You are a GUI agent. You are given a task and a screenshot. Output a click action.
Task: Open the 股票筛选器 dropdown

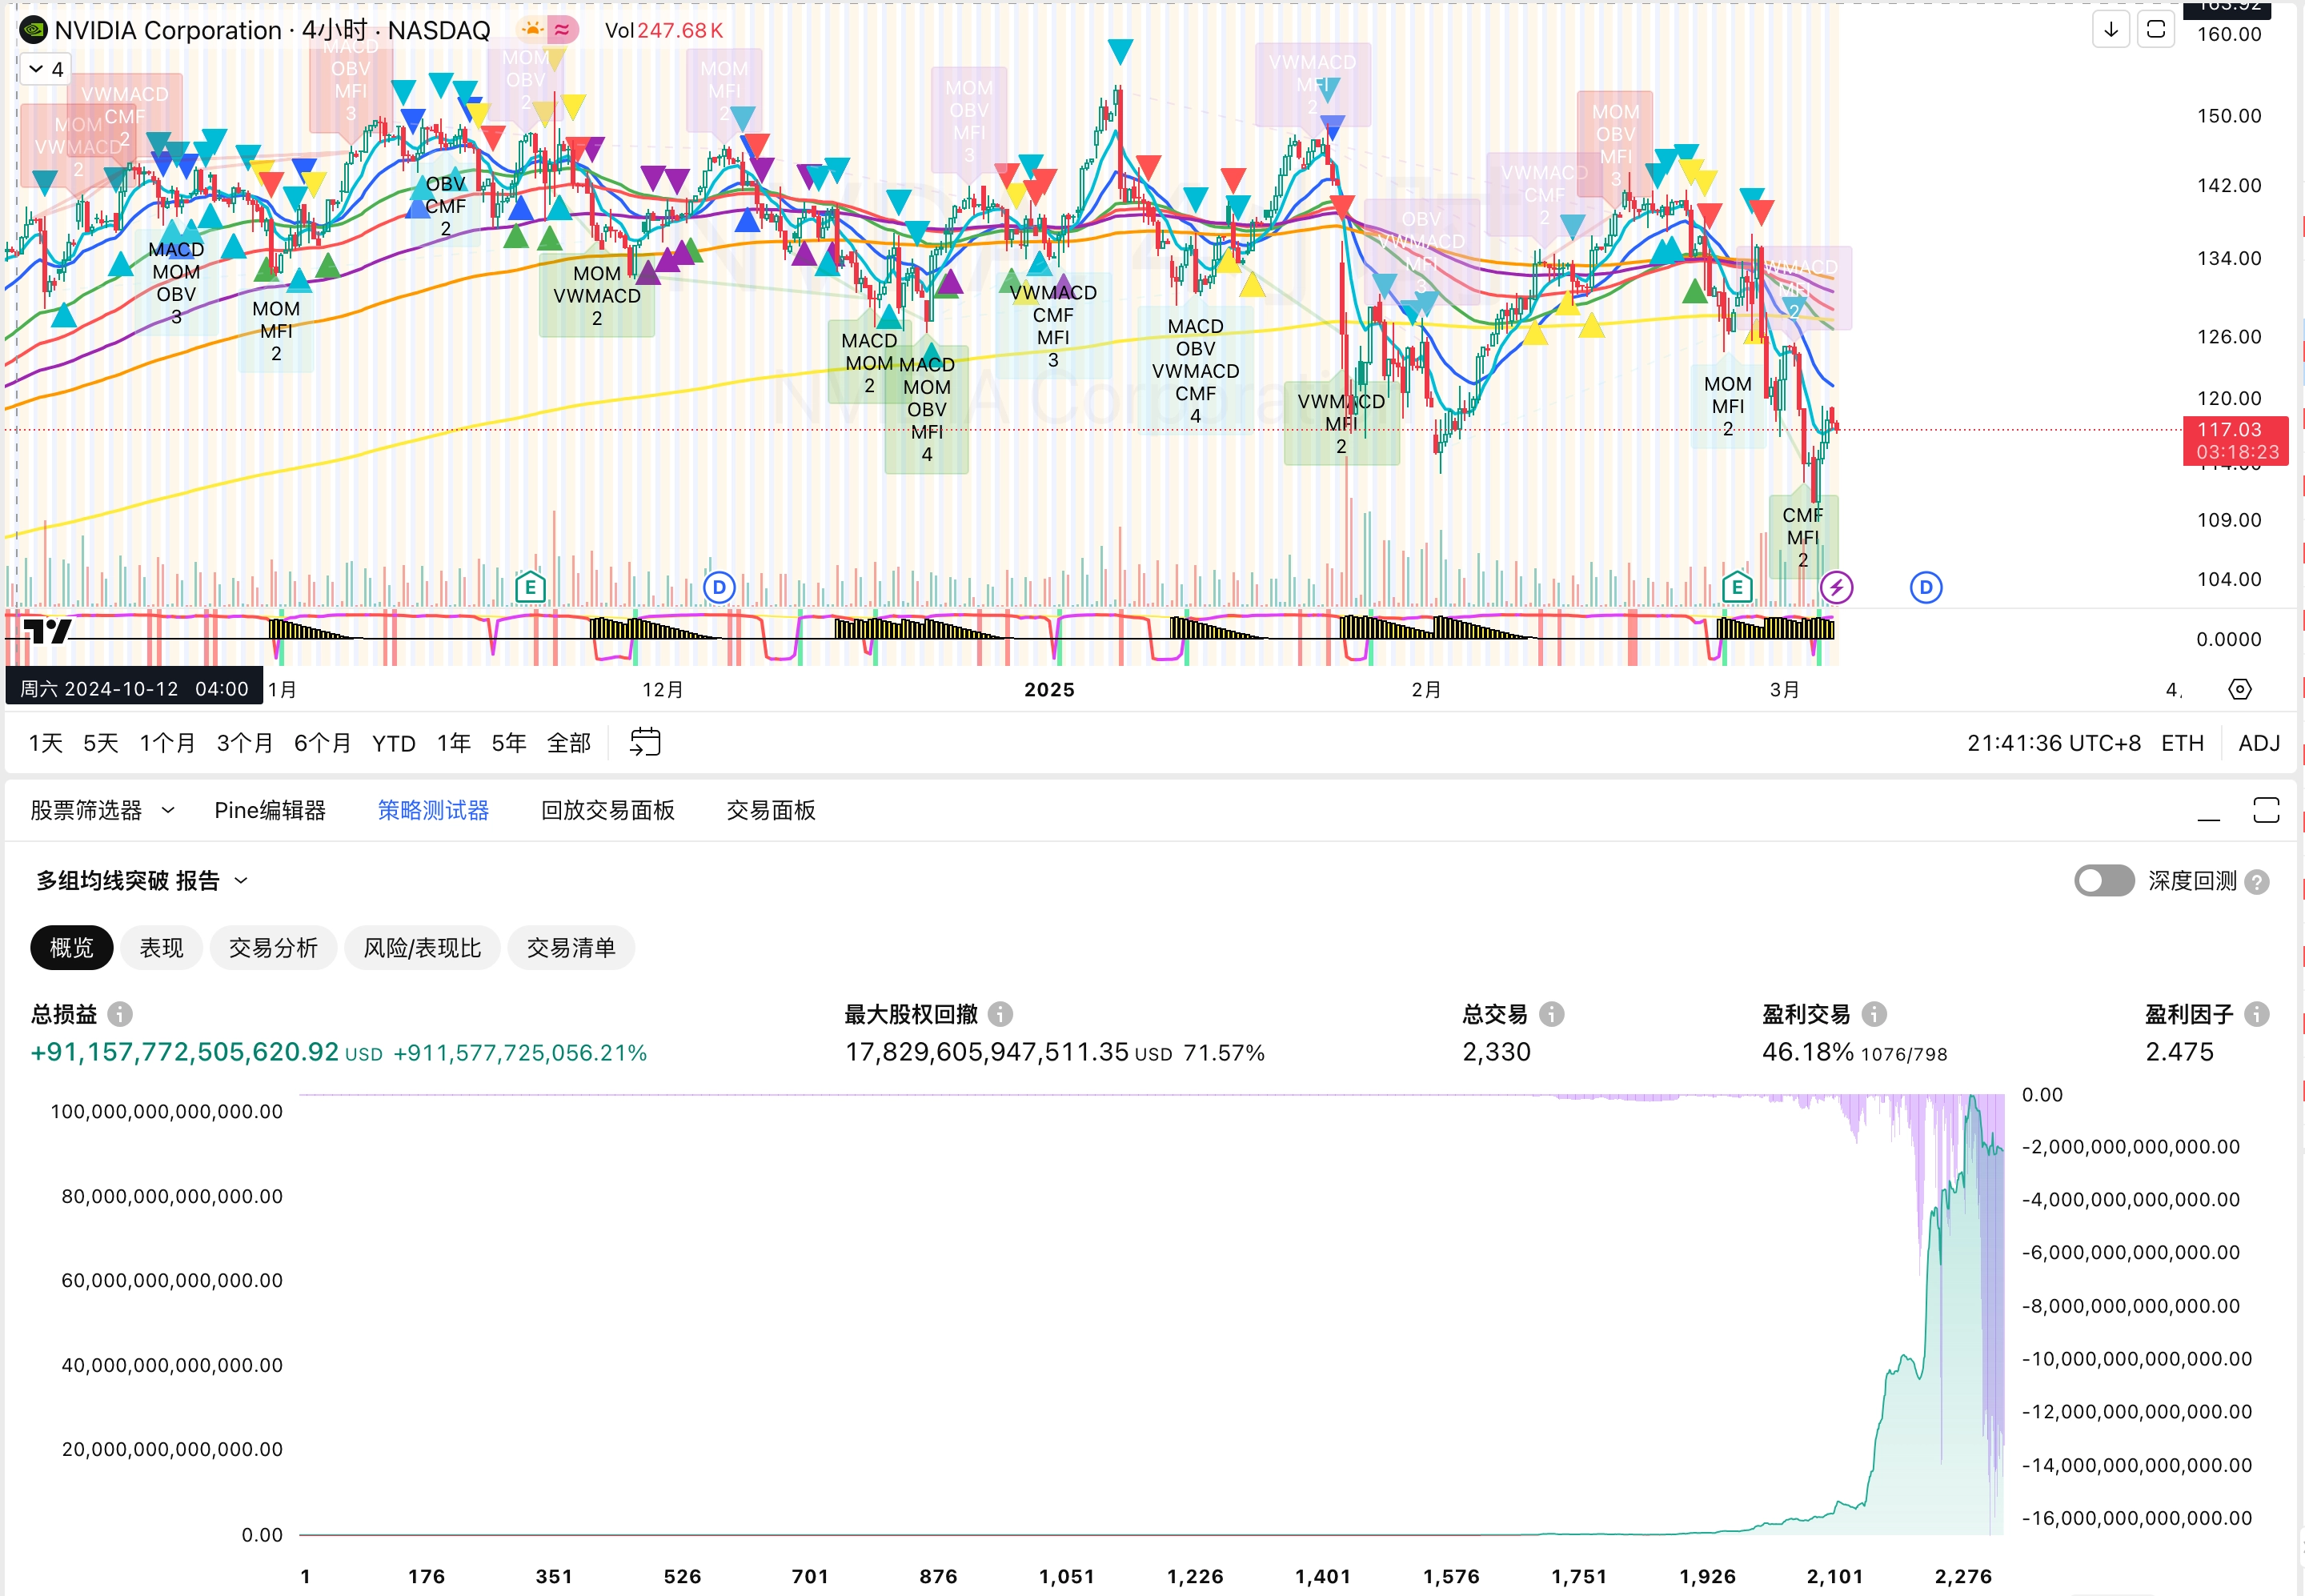click(102, 810)
